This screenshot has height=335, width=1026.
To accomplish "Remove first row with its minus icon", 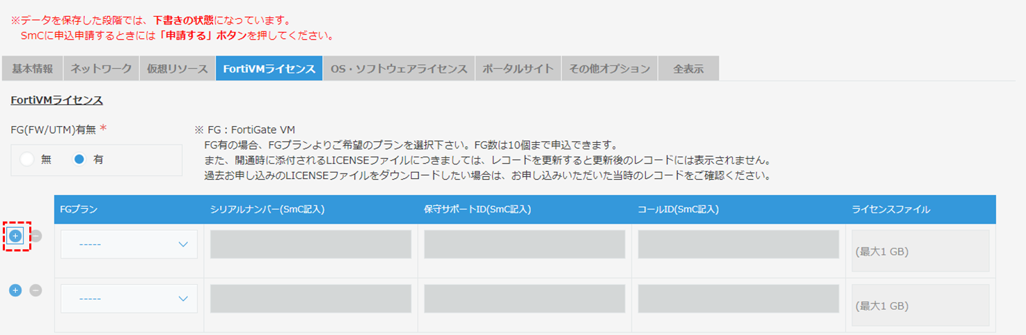I will click(35, 236).
